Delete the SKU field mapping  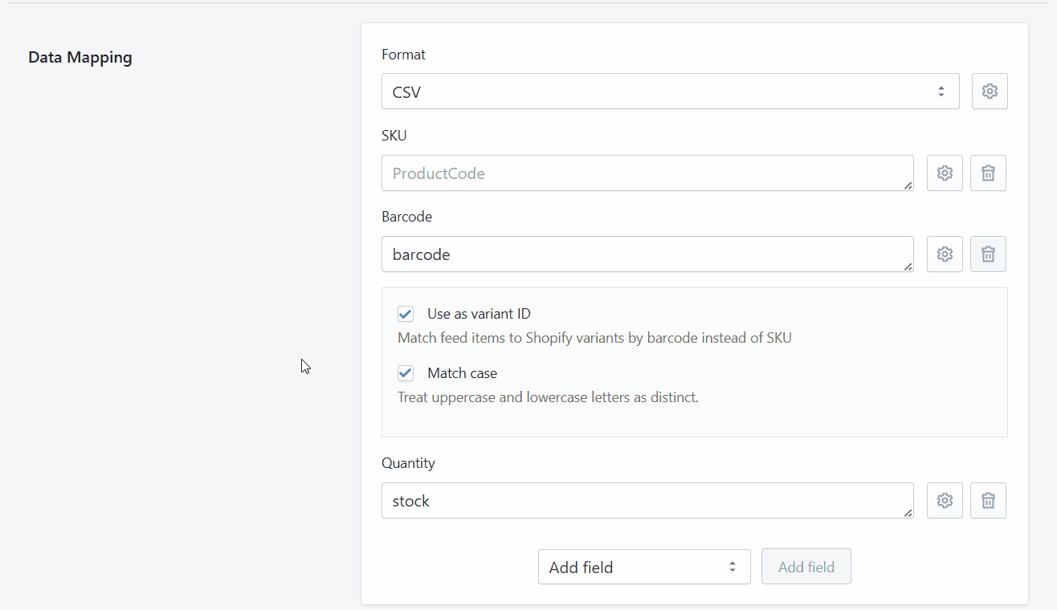click(x=988, y=173)
